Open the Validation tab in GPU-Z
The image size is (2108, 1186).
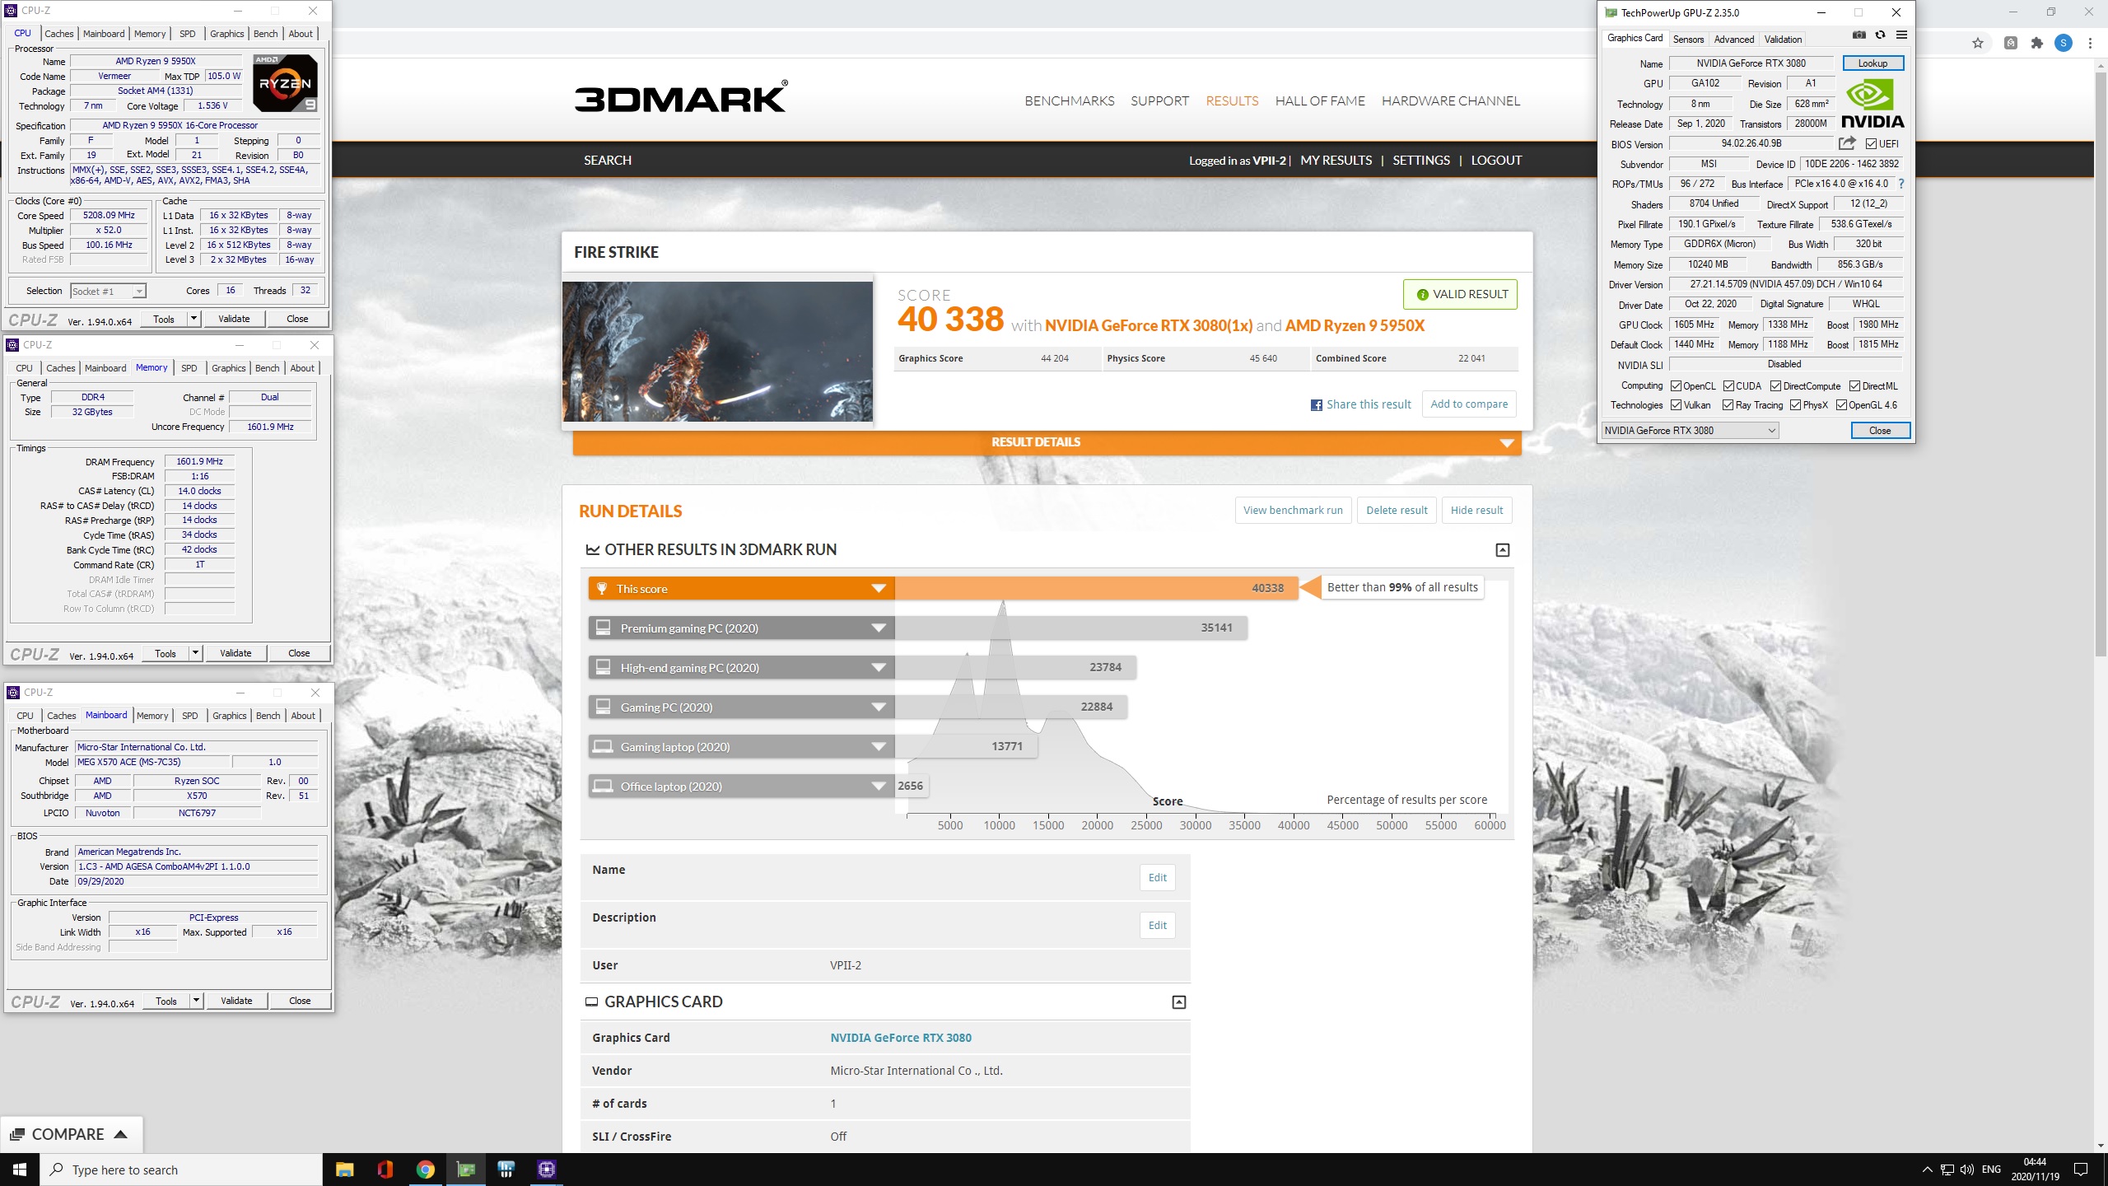click(x=1783, y=40)
